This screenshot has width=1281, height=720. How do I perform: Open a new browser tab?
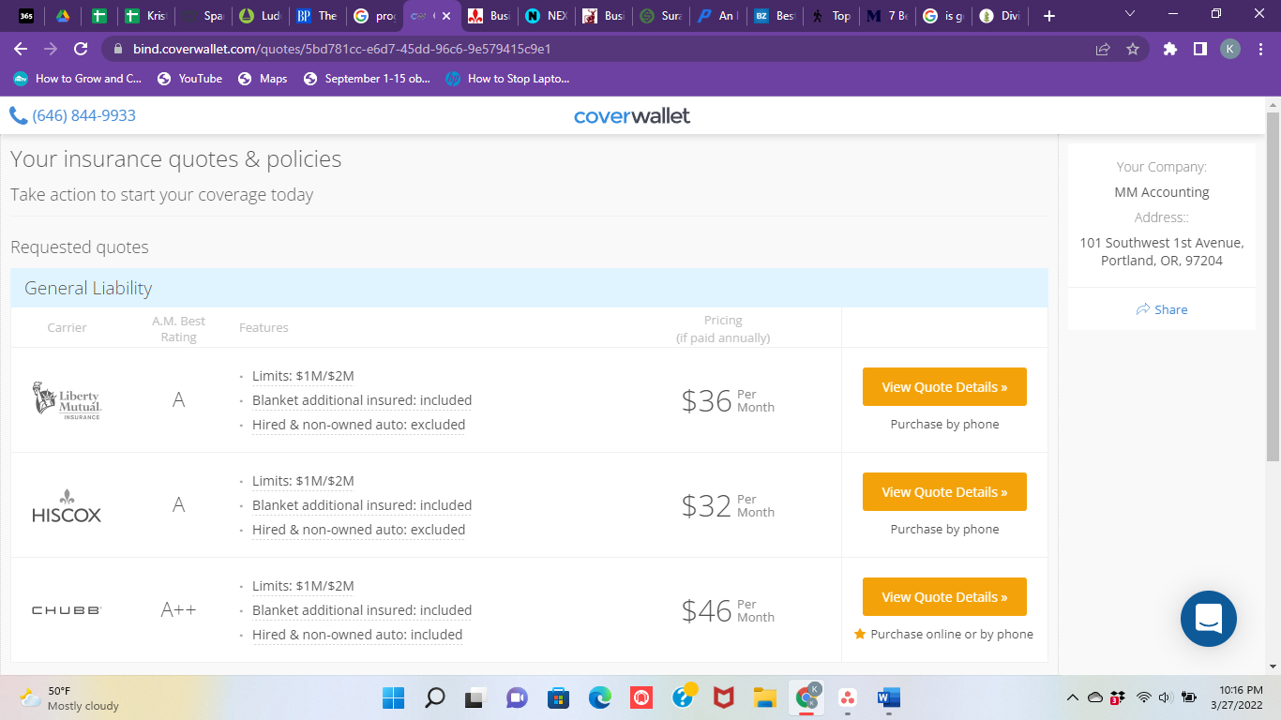coord(1049,16)
